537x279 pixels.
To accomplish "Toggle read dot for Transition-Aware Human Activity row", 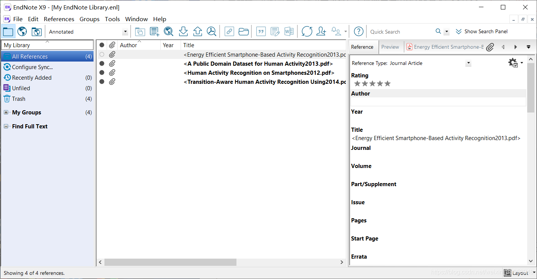I will 102,82.
